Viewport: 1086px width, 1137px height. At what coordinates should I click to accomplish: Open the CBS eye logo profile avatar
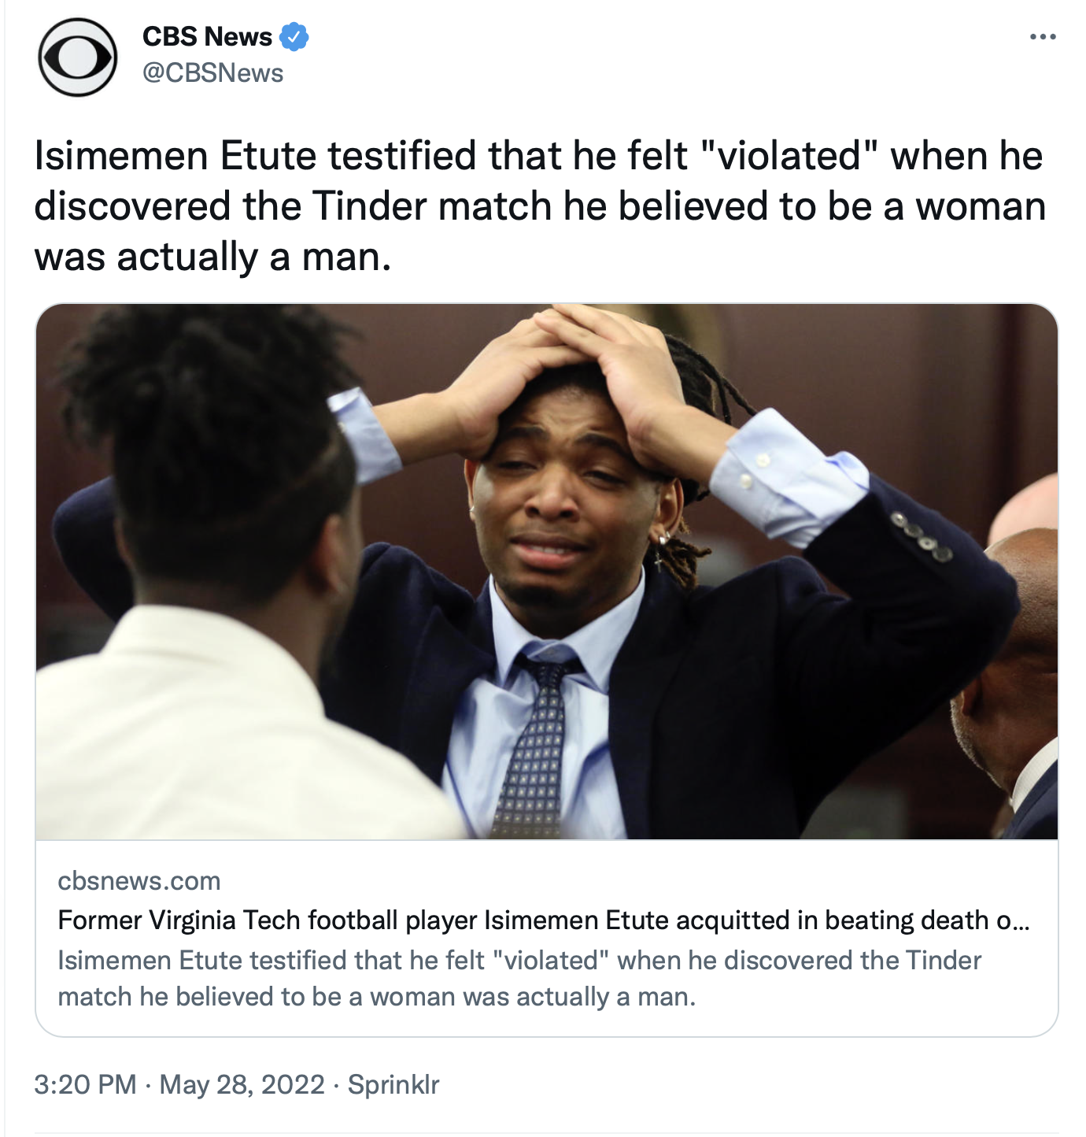click(x=78, y=57)
